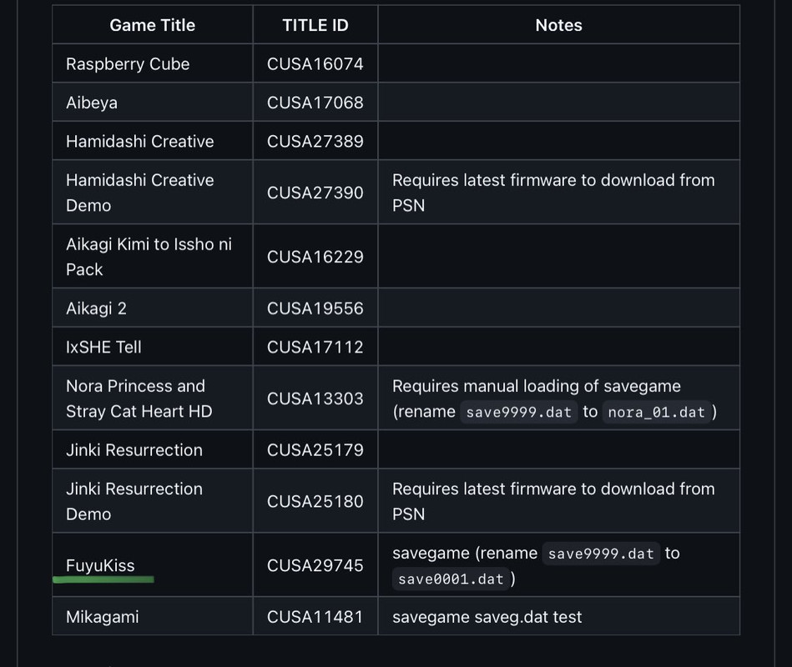This screenshot has width=792, height=667.
Task: Click the Aikagi Kimi to Issho ni Pack cell
Action: point(149,257)
